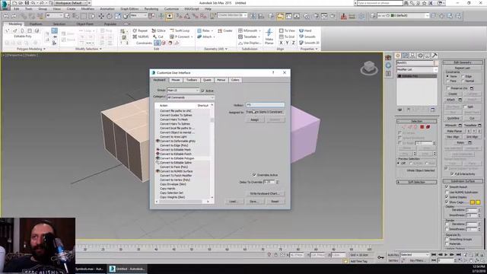
Task: Switch to the Quads tab in dialog
Action: [x=207, y=80]
